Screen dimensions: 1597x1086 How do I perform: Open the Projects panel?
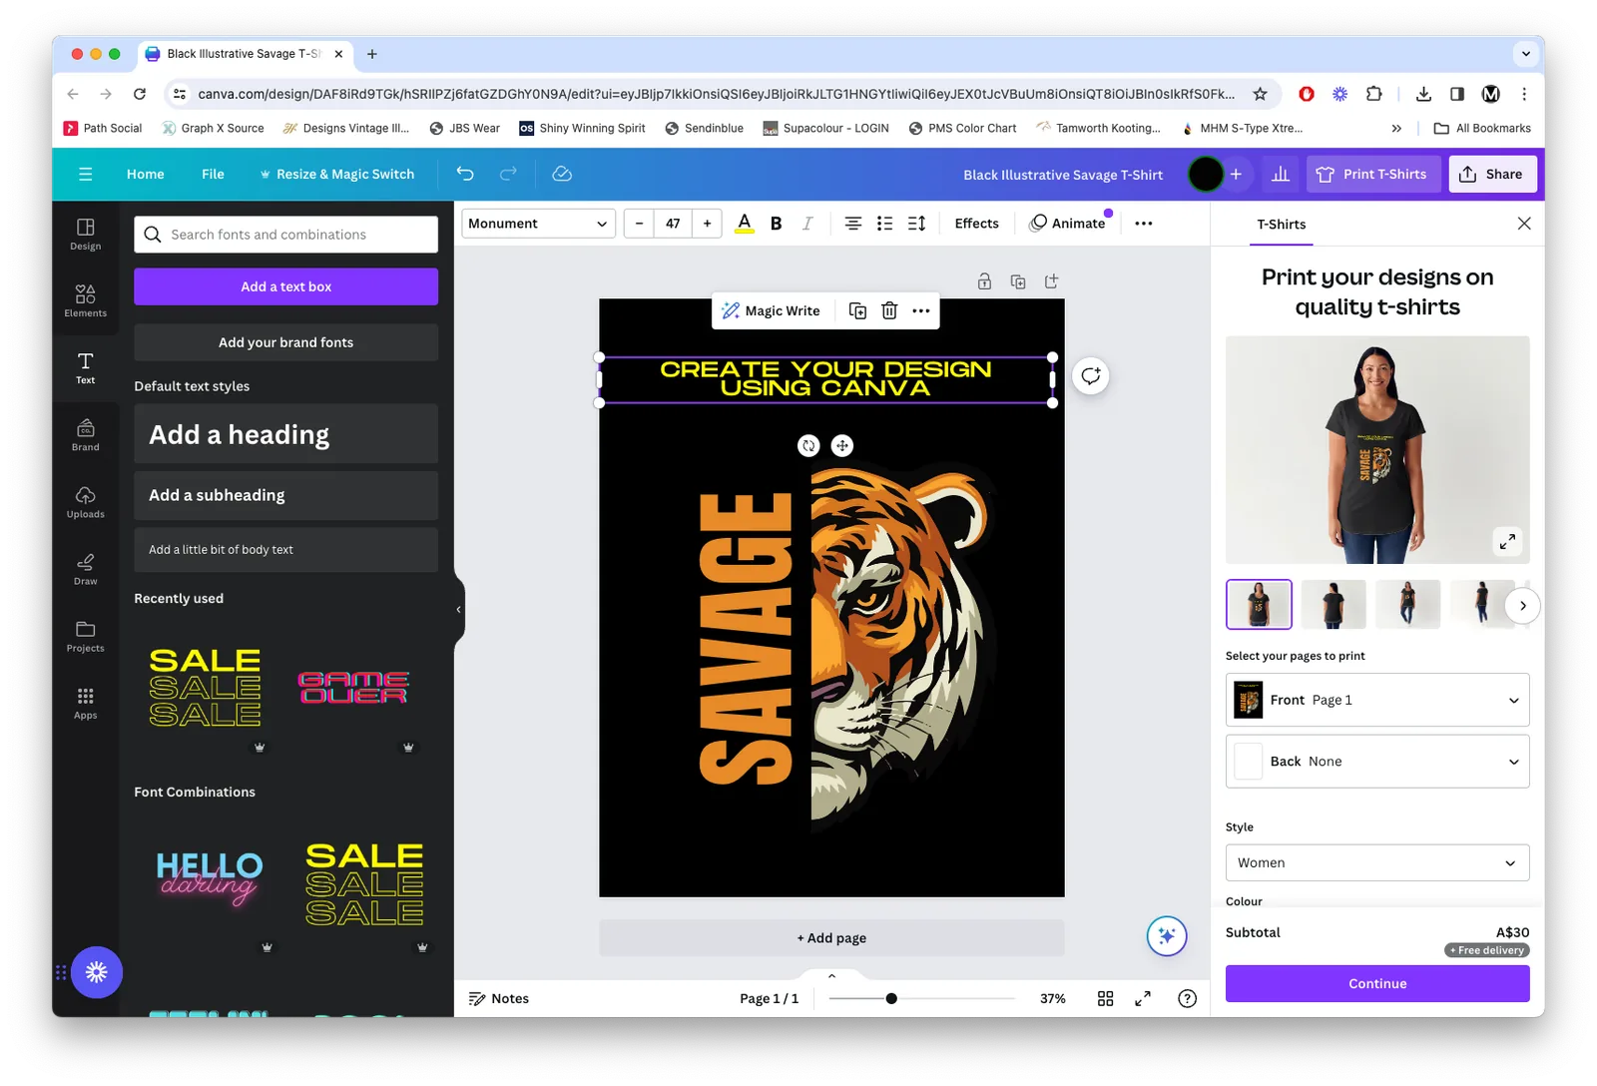(x=85, y=636)
